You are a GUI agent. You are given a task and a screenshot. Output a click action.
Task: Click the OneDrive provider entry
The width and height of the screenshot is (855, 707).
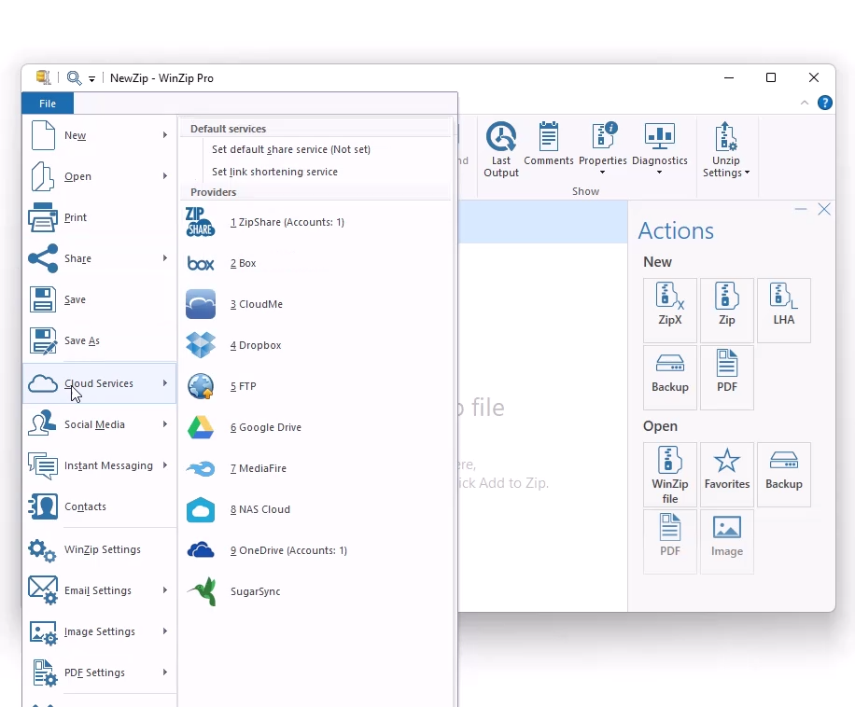pyautogui.click(x=287, y=550)
